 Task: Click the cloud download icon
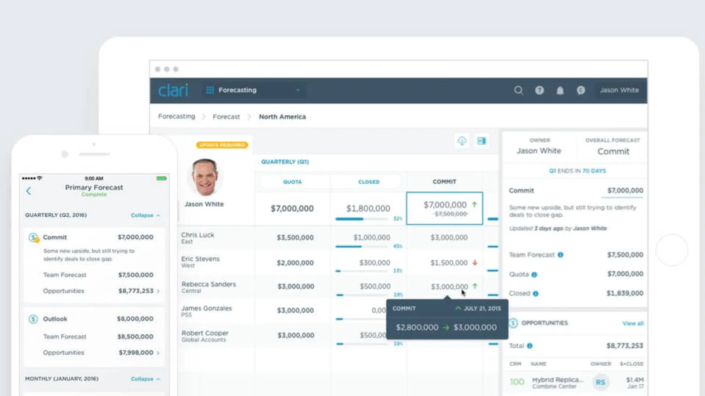462,141
